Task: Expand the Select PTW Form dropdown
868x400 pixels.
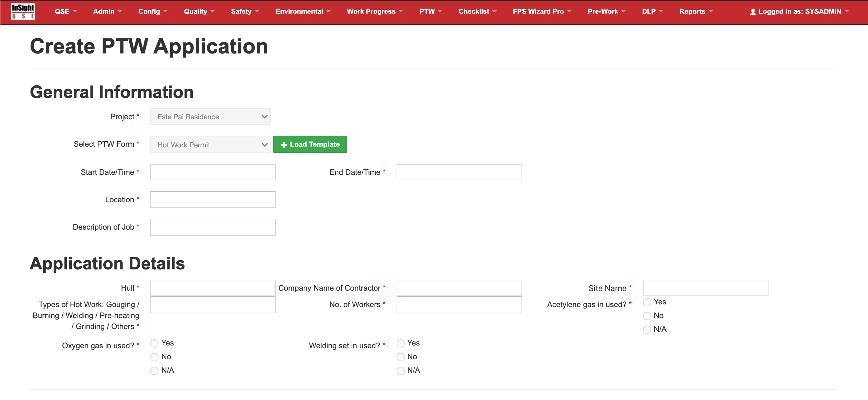Action: (210, 145)
